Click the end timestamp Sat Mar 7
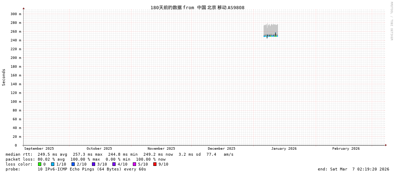This screenshot has height=174, width=395. [x=353, y=169]
